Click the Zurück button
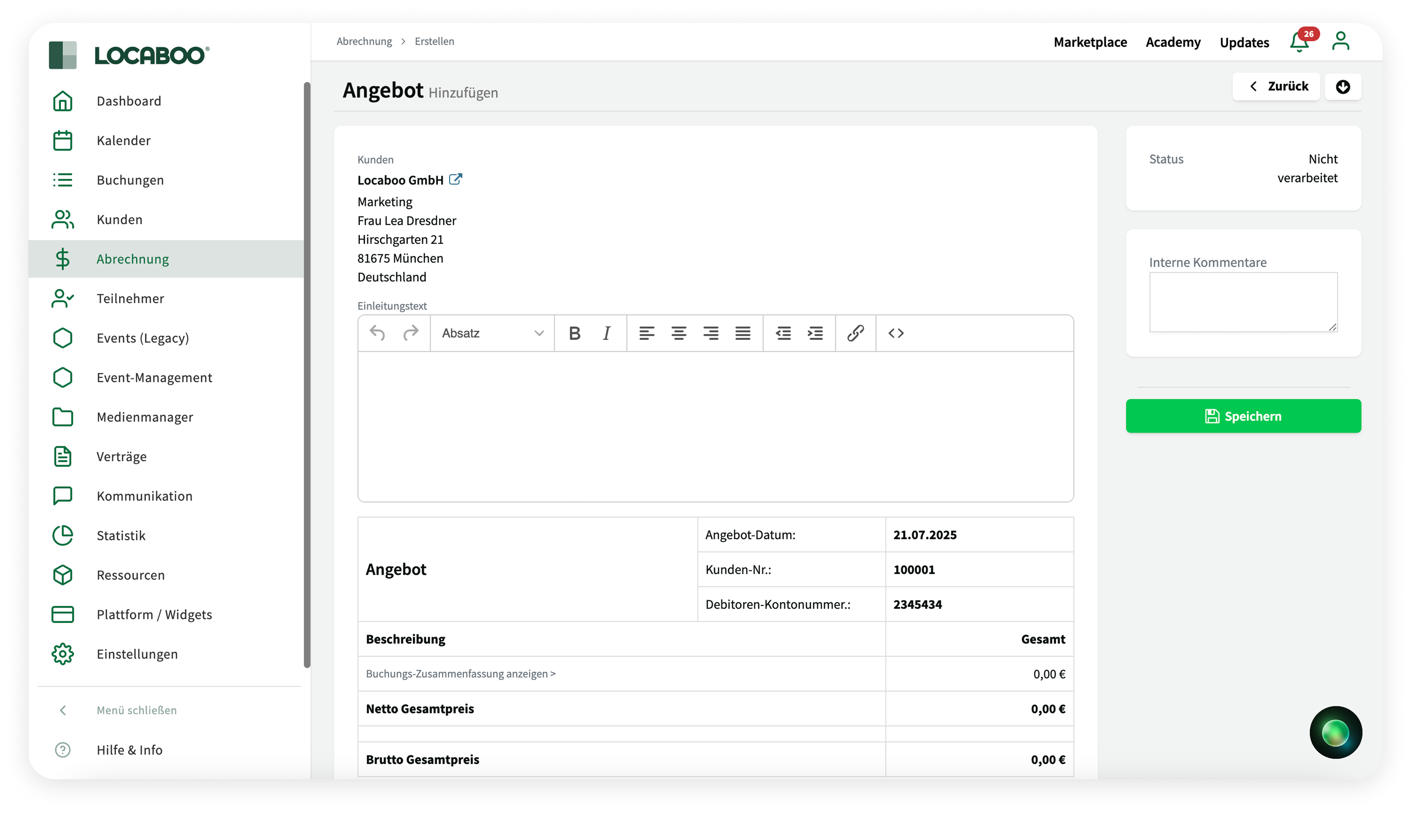This screenshot has height=813, width=1411. click(1276, 87)
